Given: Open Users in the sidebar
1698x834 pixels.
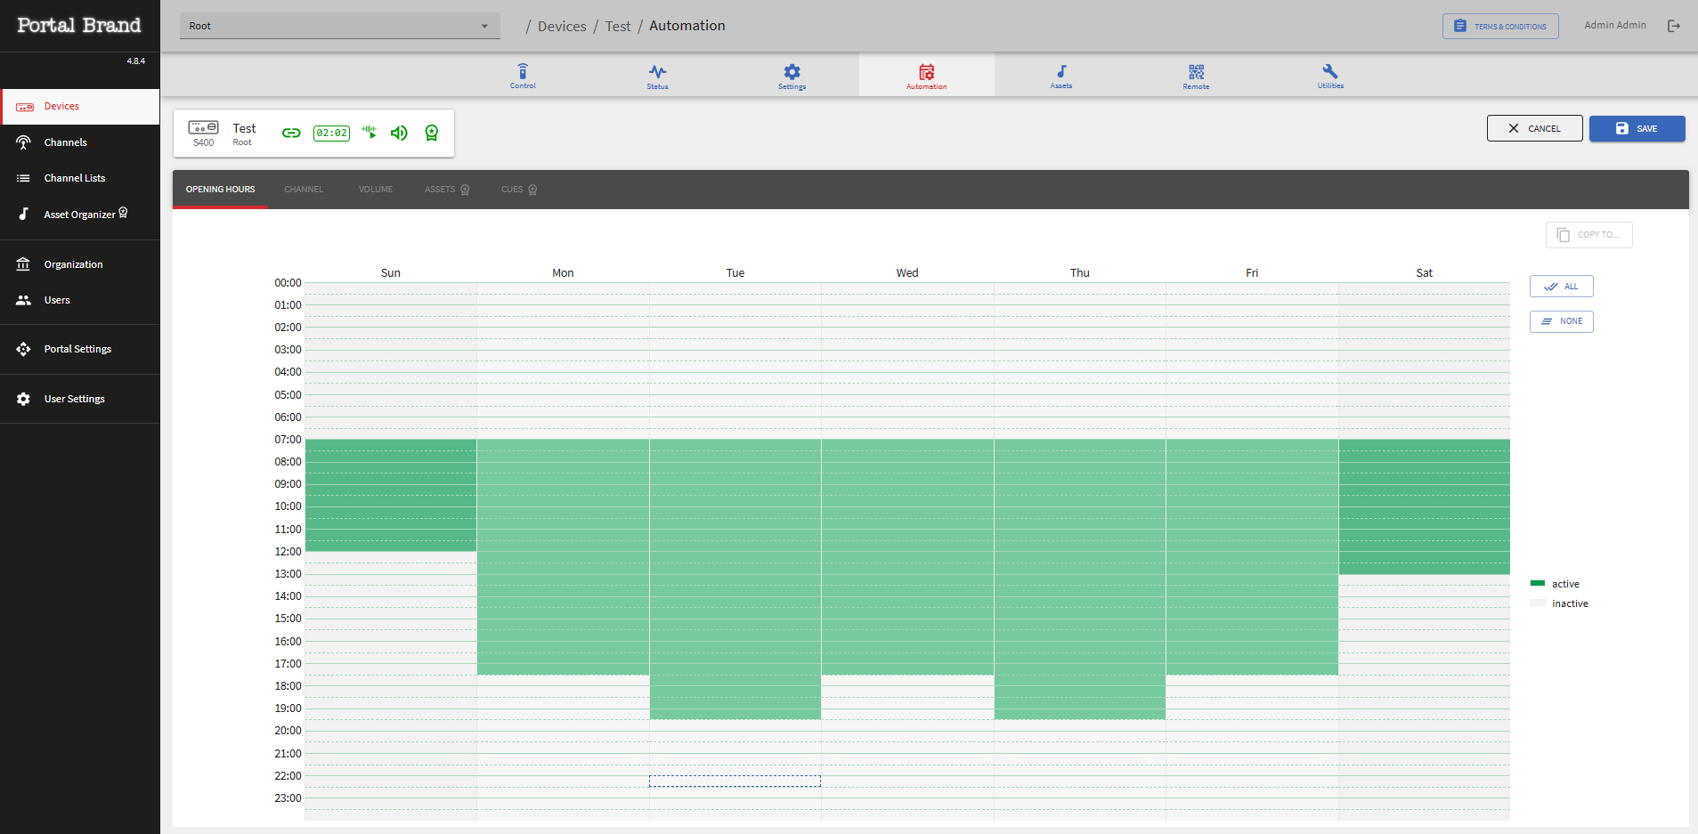Looking at the screenshot, I should 80,300.
